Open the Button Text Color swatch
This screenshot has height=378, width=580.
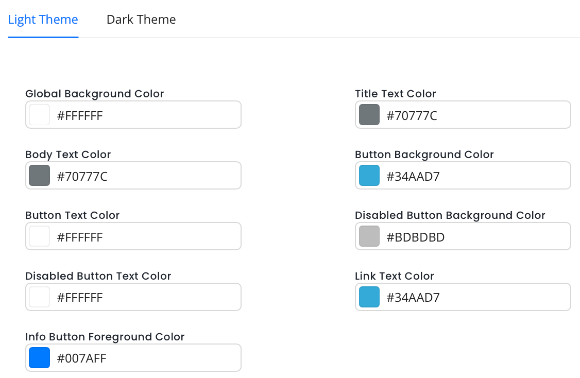(40, 236)
